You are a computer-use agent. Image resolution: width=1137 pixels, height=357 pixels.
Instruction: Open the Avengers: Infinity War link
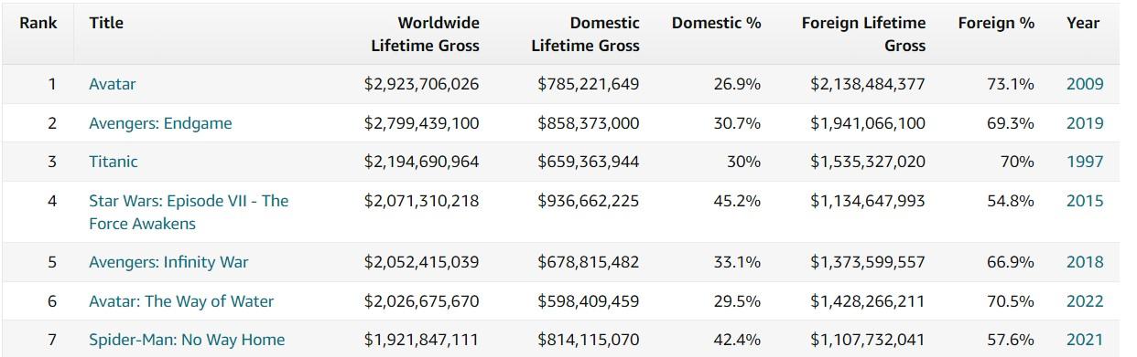[x=168, y=262]
